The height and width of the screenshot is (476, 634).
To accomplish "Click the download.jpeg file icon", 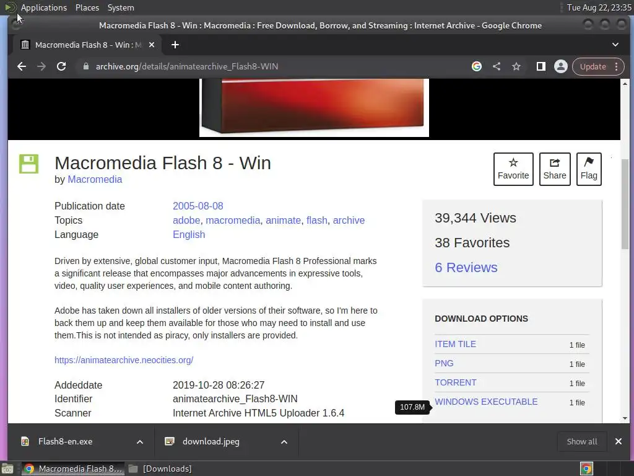I will (170, 441).
